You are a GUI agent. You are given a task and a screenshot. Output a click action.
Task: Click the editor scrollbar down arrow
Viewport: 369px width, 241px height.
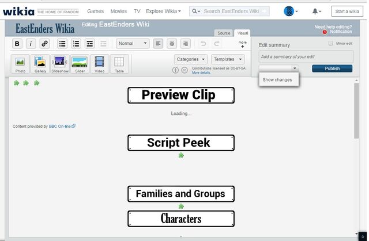[x=356, y=234]
